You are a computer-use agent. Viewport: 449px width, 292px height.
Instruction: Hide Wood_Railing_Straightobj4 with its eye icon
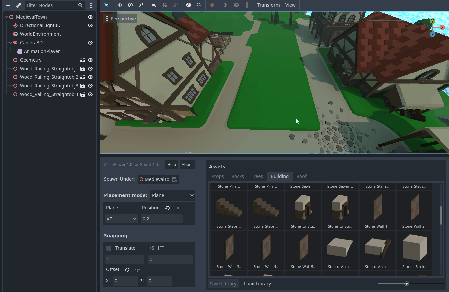[90, 94]
